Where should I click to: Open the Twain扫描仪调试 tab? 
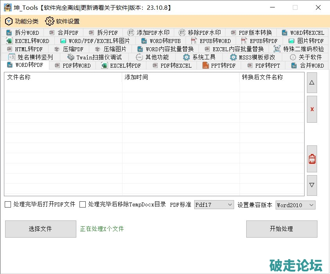pyautogui.click(x=94, y=57)
